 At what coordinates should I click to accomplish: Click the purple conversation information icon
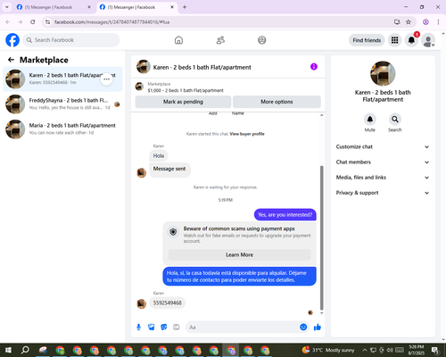point(314,67)
